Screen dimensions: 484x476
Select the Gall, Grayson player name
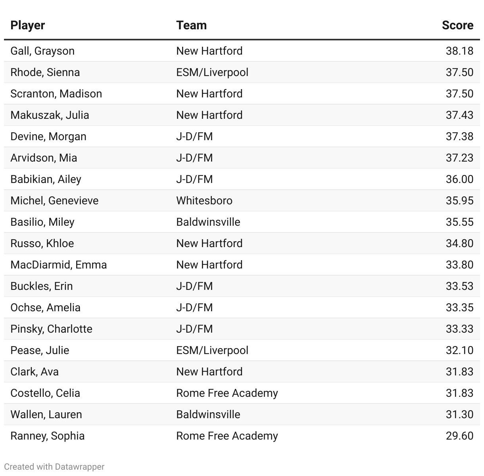click(42, 51)
